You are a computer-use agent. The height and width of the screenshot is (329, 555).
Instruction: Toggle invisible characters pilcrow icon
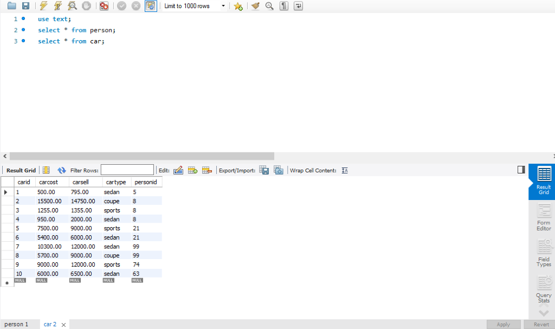[284, 5]
